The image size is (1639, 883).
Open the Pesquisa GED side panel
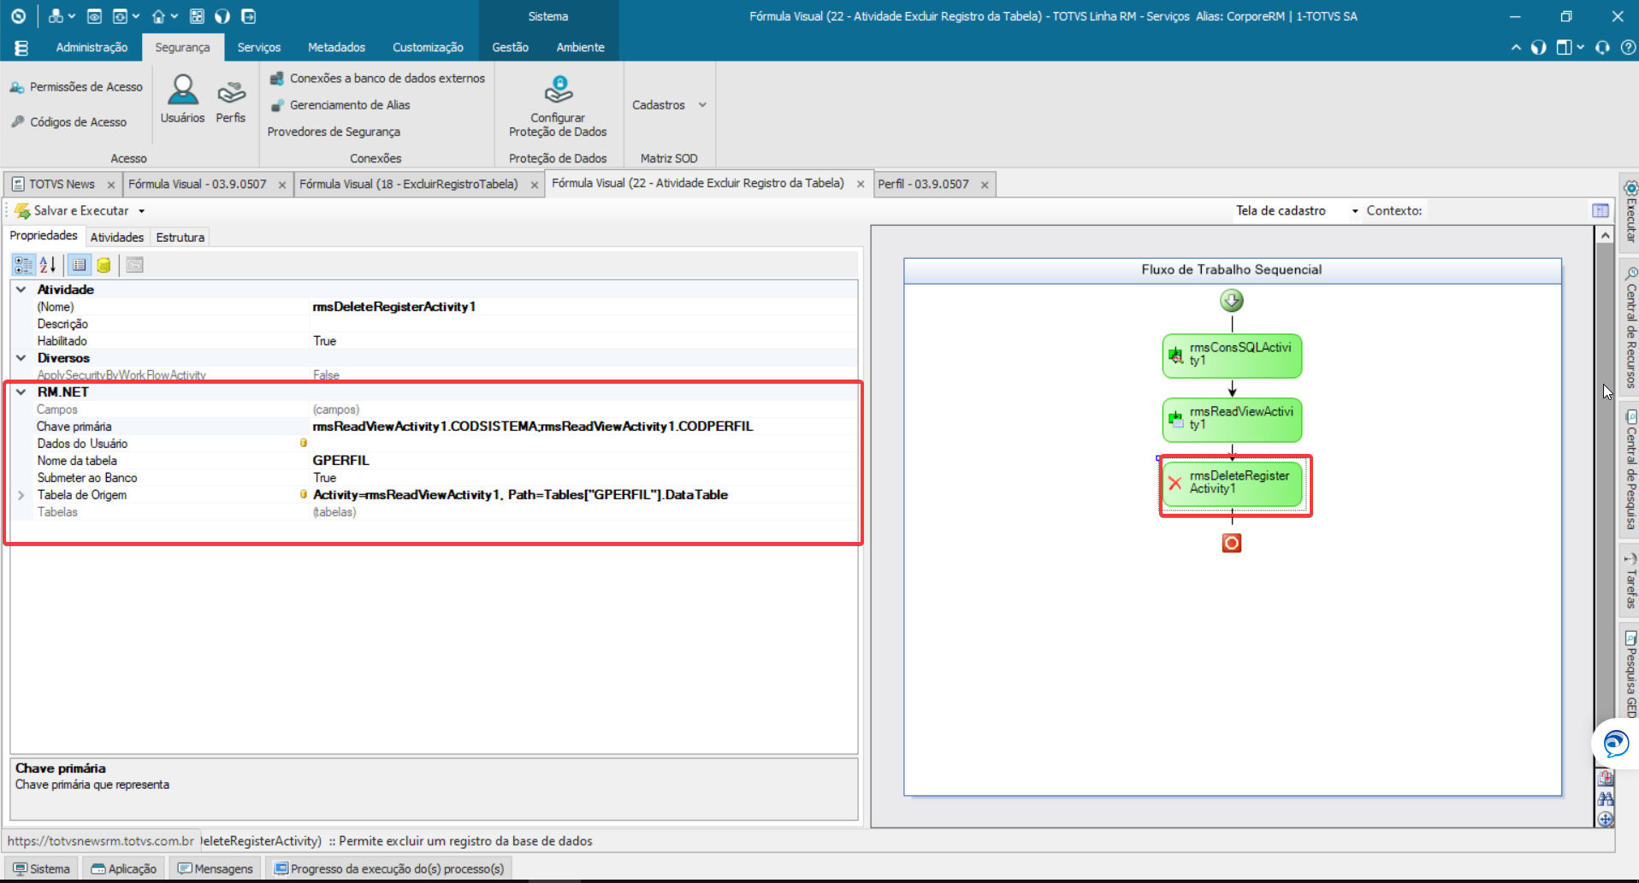tap(1630, 674)
